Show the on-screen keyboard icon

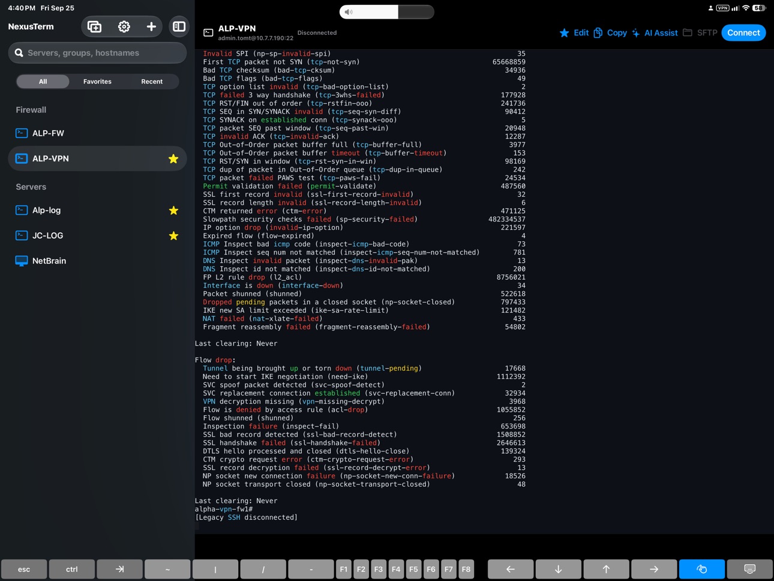pos(749,569)
